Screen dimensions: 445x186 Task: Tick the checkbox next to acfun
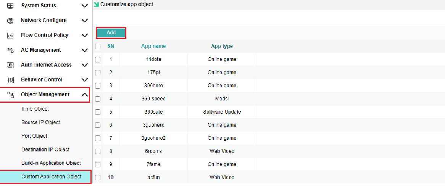(98, 178)
